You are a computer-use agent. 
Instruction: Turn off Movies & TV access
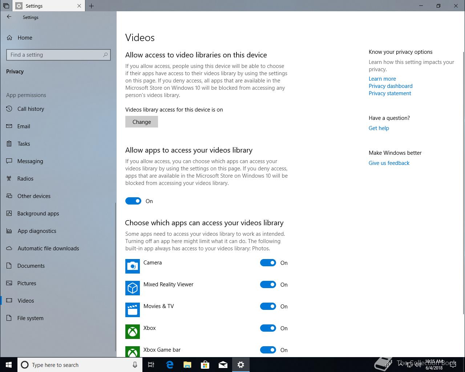[x=268, y=306]
